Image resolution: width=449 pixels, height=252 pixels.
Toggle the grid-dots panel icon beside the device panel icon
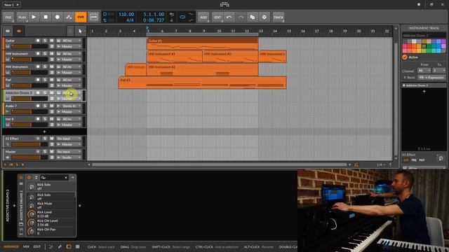[78, 246]
